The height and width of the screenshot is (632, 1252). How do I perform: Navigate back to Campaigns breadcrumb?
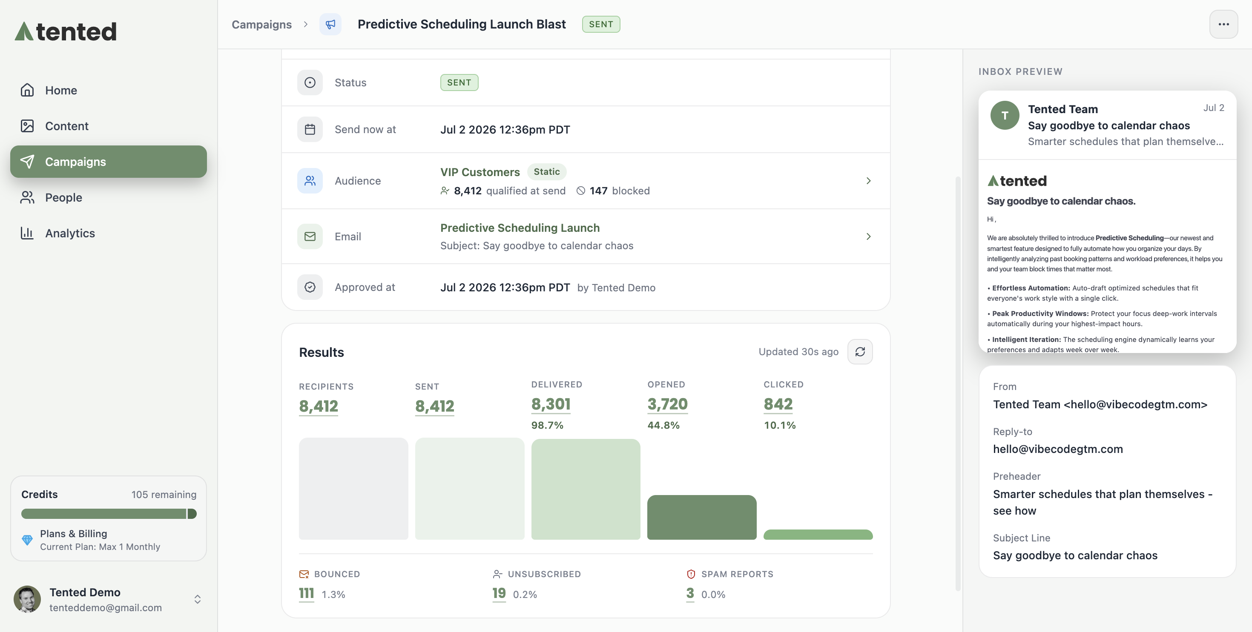coord(261,24)
